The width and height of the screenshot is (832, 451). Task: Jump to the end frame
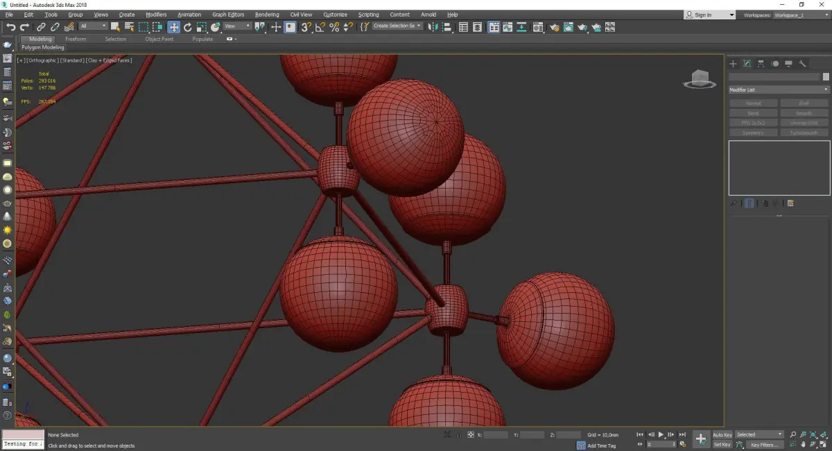682,434
